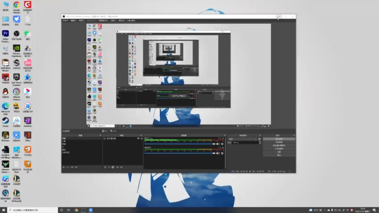Launch Google Chrome from the desktop
Image resolution: width=379 pixels, height=213 pixels.
[17, 7]
